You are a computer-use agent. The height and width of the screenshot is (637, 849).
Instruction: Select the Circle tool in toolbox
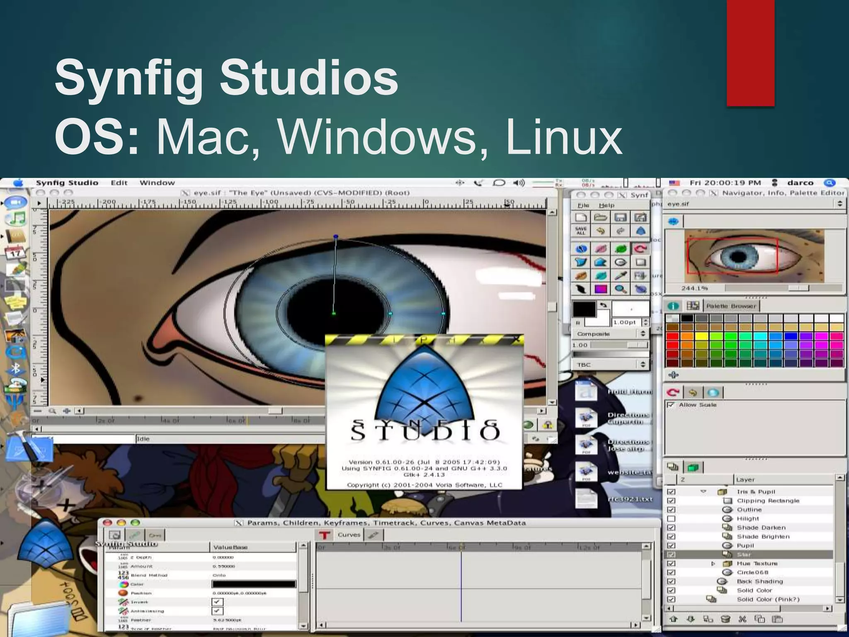point(621,263)
